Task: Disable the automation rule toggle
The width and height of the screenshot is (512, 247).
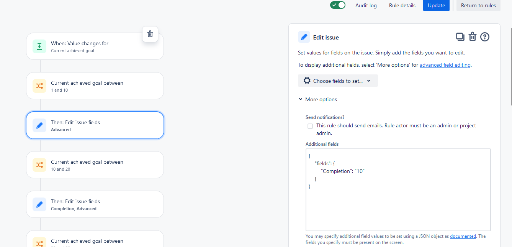Action: (337, 5)
